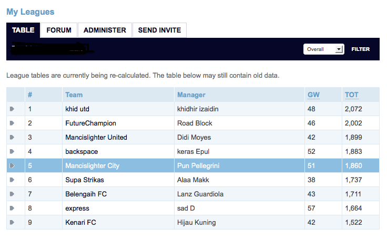Click the arrow icon beside backspace team
This screenshot has width=387, height=240.
coord(12,151)
